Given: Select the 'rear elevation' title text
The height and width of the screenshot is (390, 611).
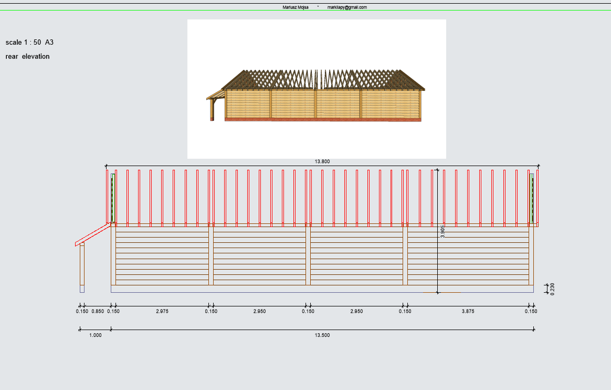Looking at the screenshot, I should pos(28,56).
